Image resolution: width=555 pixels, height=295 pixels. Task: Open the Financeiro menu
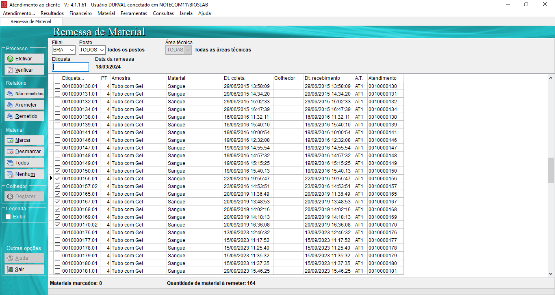tap(80, 13)
